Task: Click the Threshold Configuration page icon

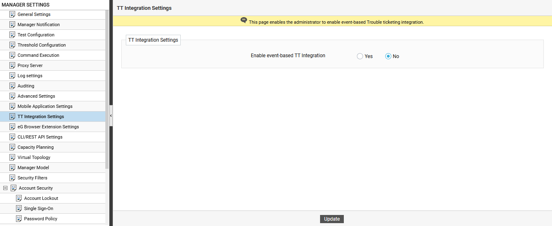Action: pos(12,45)
